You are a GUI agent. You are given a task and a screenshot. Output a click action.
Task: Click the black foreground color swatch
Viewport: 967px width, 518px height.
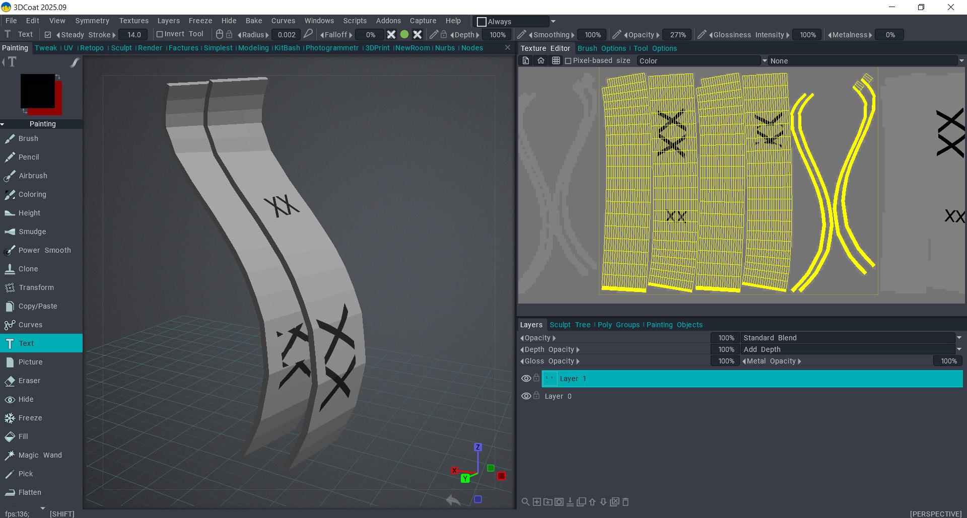[37, 91]
